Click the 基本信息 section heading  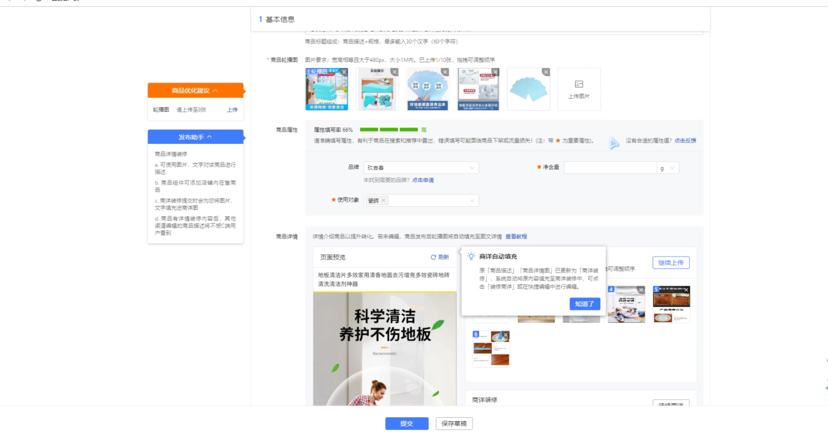click(280, 19)
